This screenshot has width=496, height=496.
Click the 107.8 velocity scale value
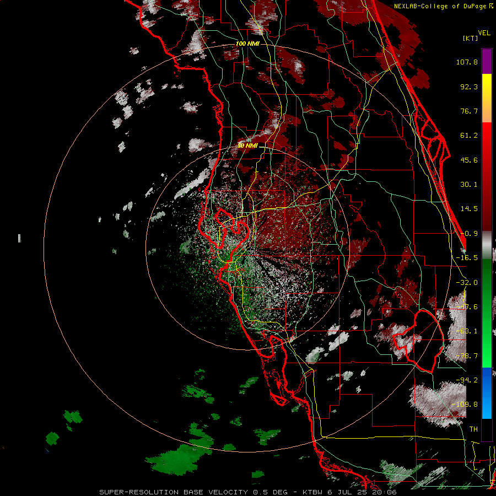[467, 62]
